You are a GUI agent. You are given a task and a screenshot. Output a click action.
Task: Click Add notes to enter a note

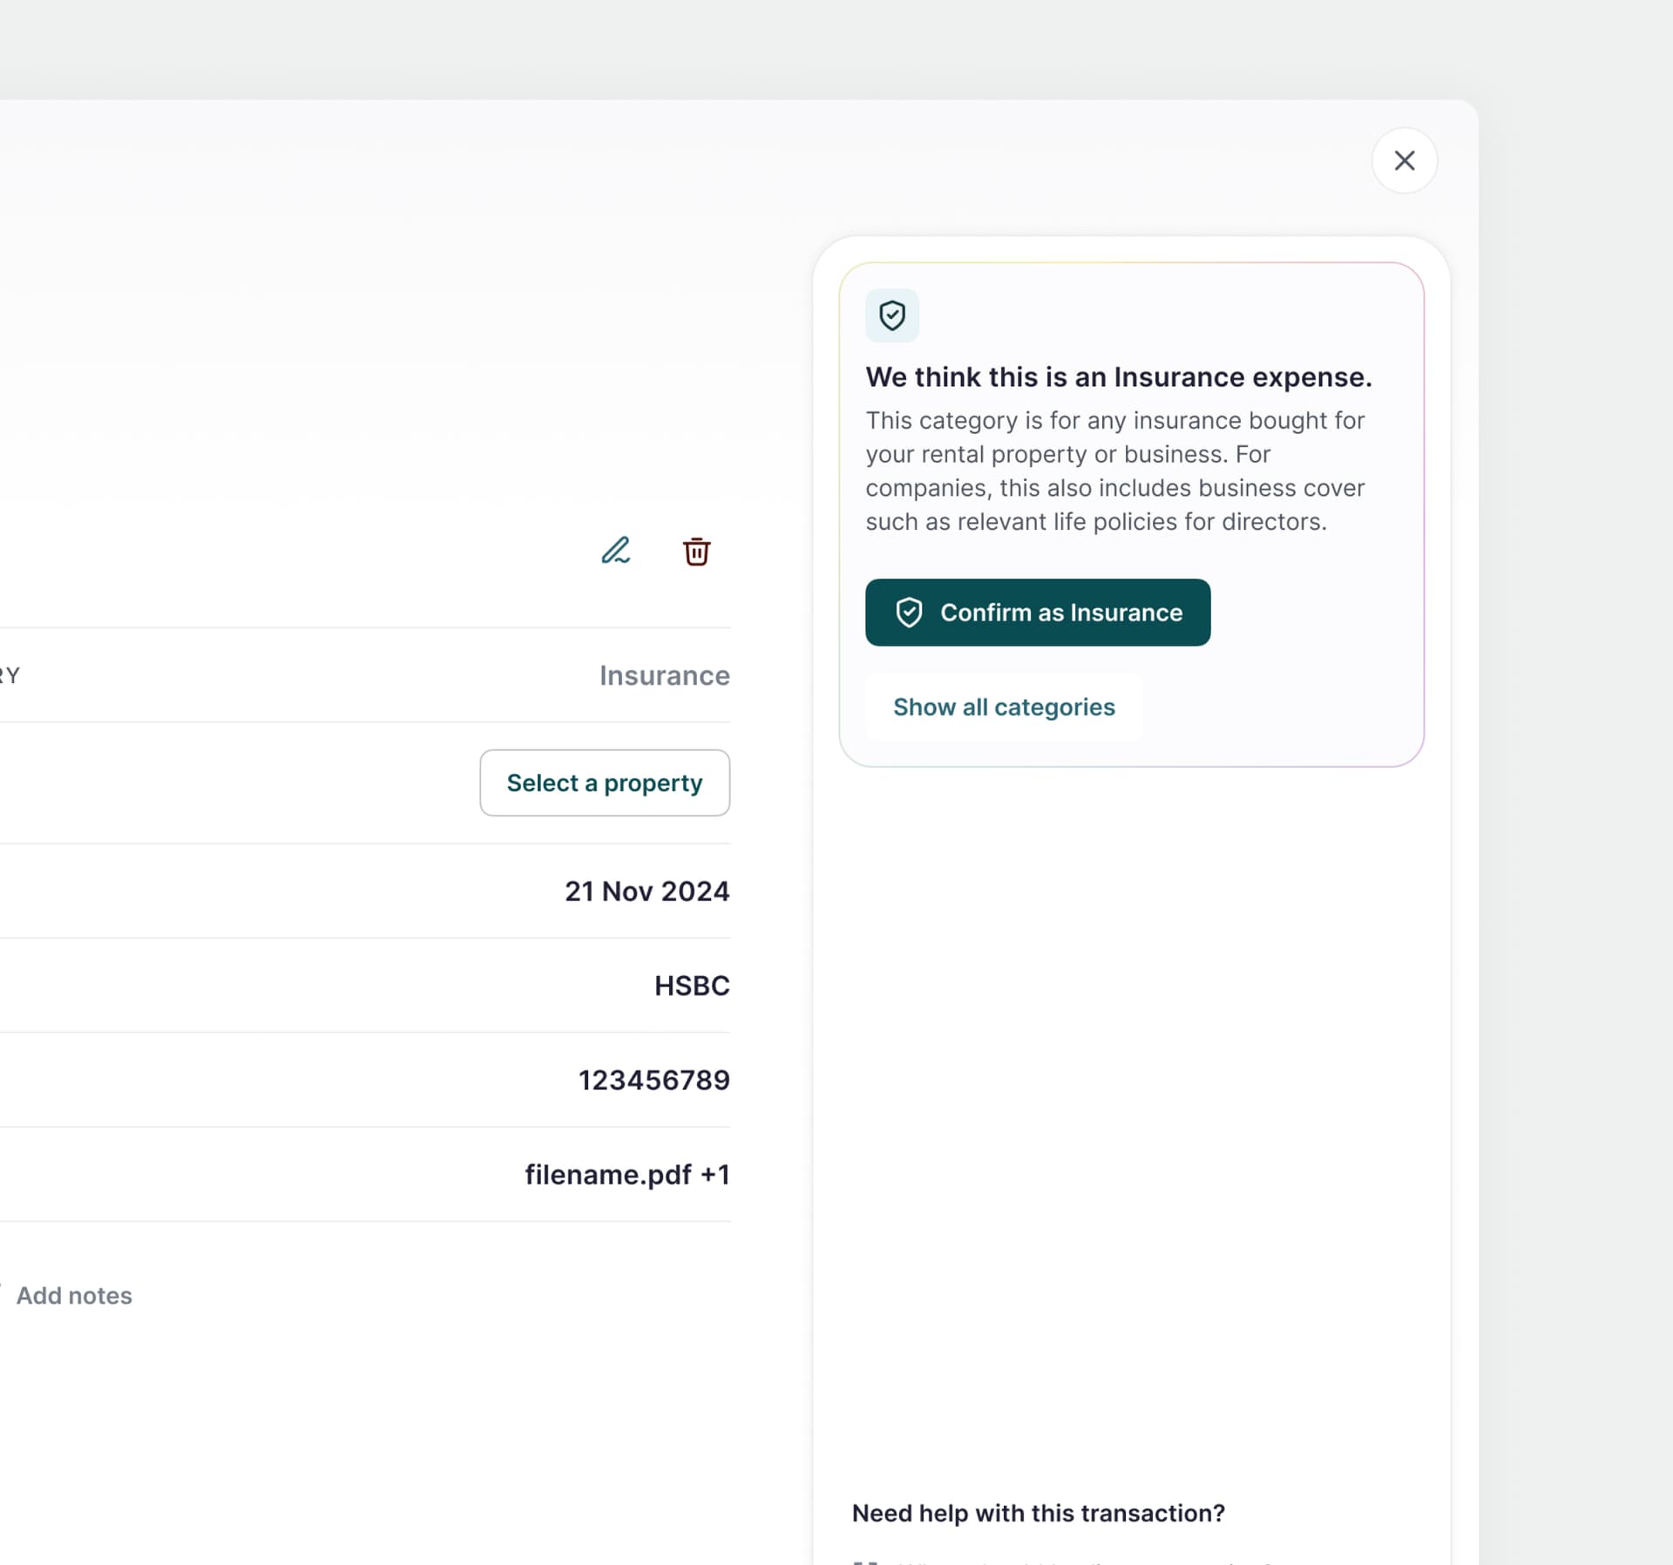pos(74,1296)
